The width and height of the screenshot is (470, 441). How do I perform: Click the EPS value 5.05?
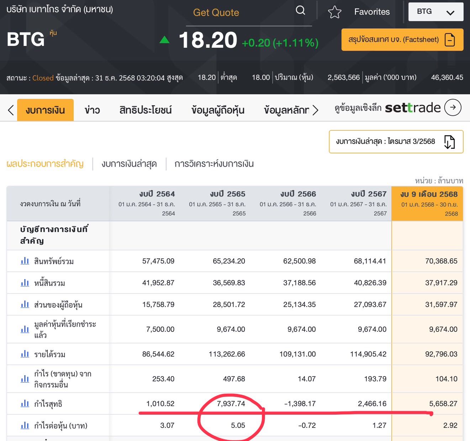coord(238,425)
